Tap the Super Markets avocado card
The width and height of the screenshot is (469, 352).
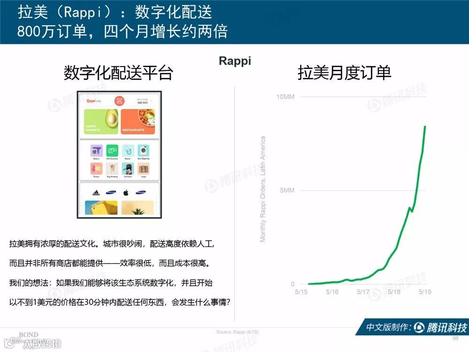[101, 122]
